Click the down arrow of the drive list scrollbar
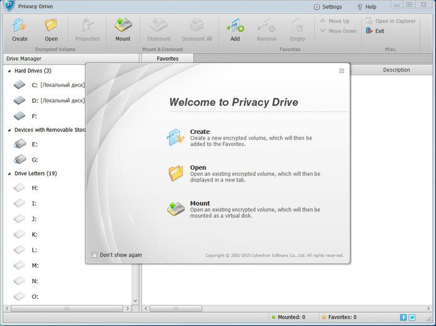Image resolution: width=436 pixels, height=326 pixels. 135,300
